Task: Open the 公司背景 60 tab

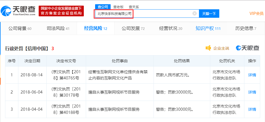Action: pos(20,28)
